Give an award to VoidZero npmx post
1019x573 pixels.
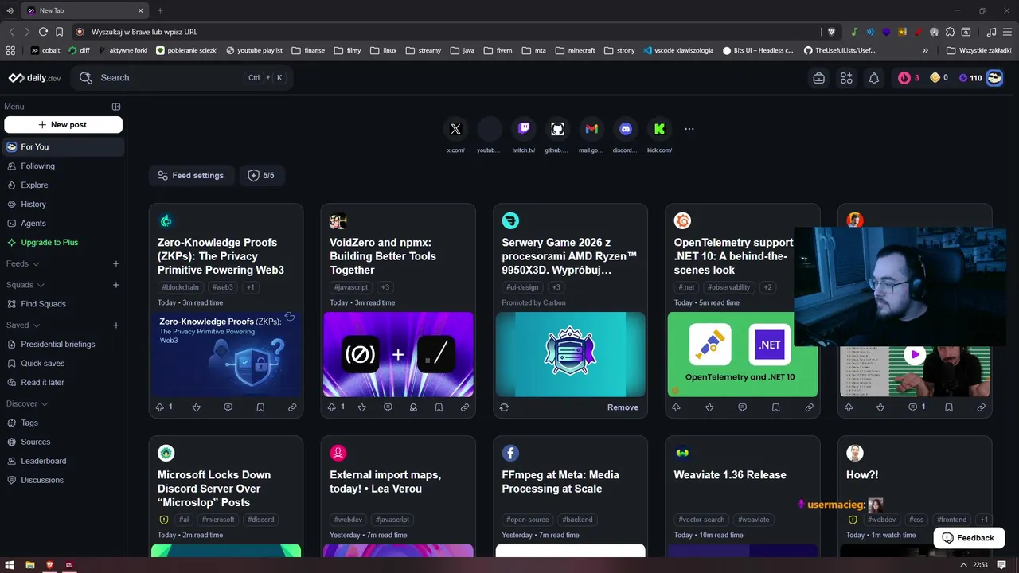pyautogui.click(x=413, y=407)
